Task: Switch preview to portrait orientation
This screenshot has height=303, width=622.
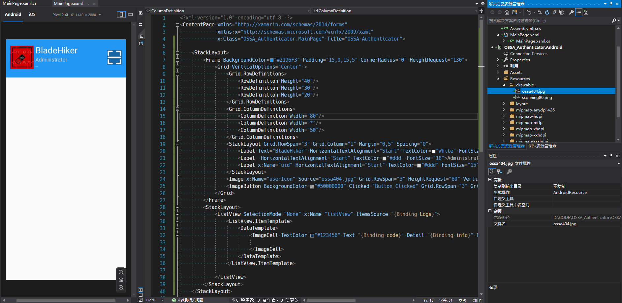Action: pos(121,15)
